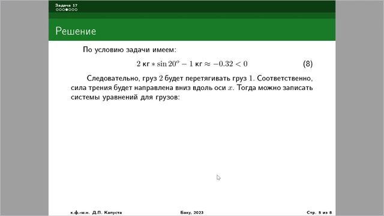The image size is (384, 216).
Task: Click the line 'системы уравнений для грузов:'
Action: pyautogui.click(x=125, y=97)
